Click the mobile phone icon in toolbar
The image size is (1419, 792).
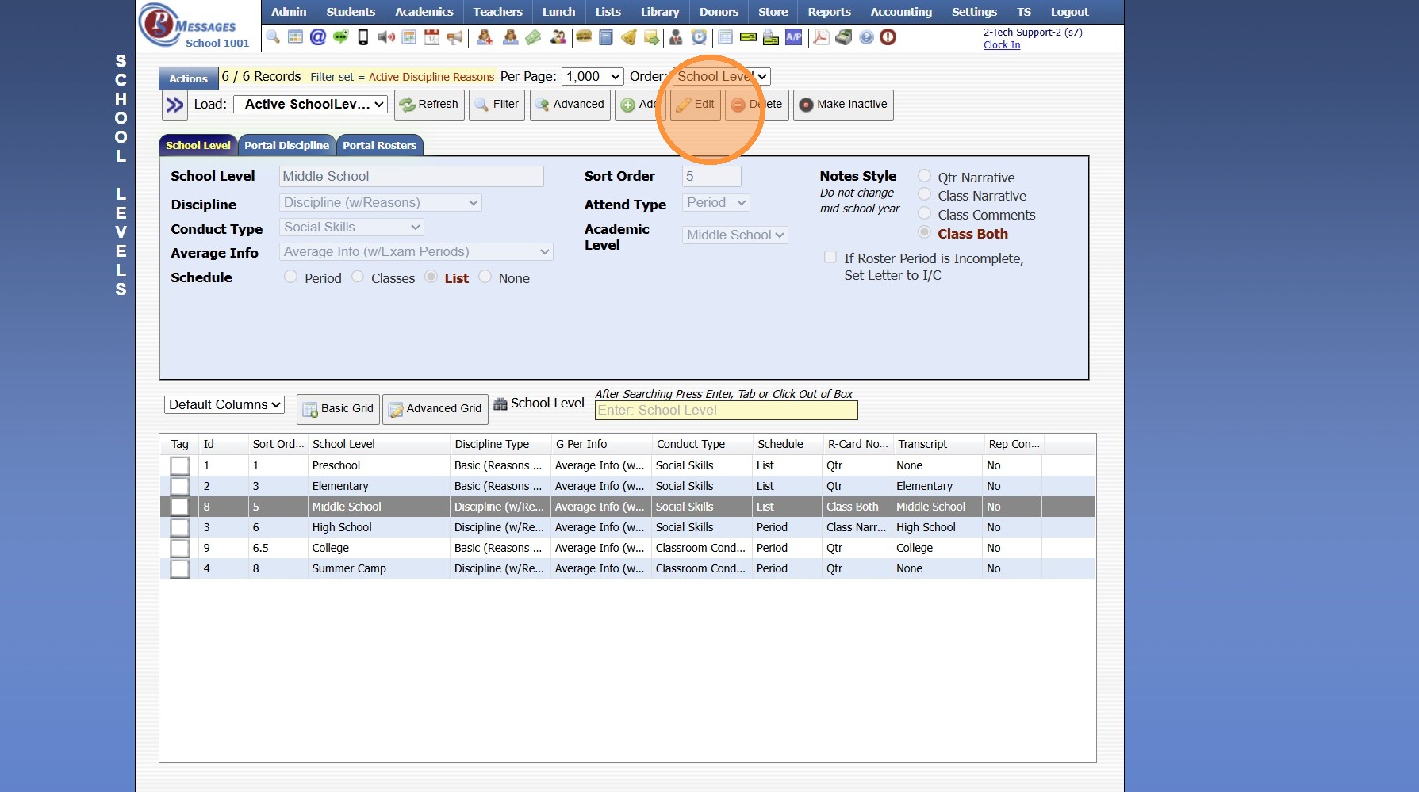coord(363,37)
